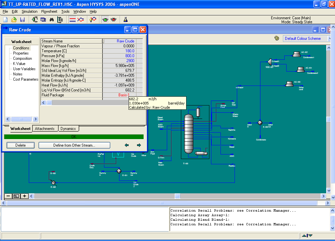Image resolution: width=335 pixels, height=241 pixels.
Task: Click trace window scroll up arrow
Action: tap(332, 211)
